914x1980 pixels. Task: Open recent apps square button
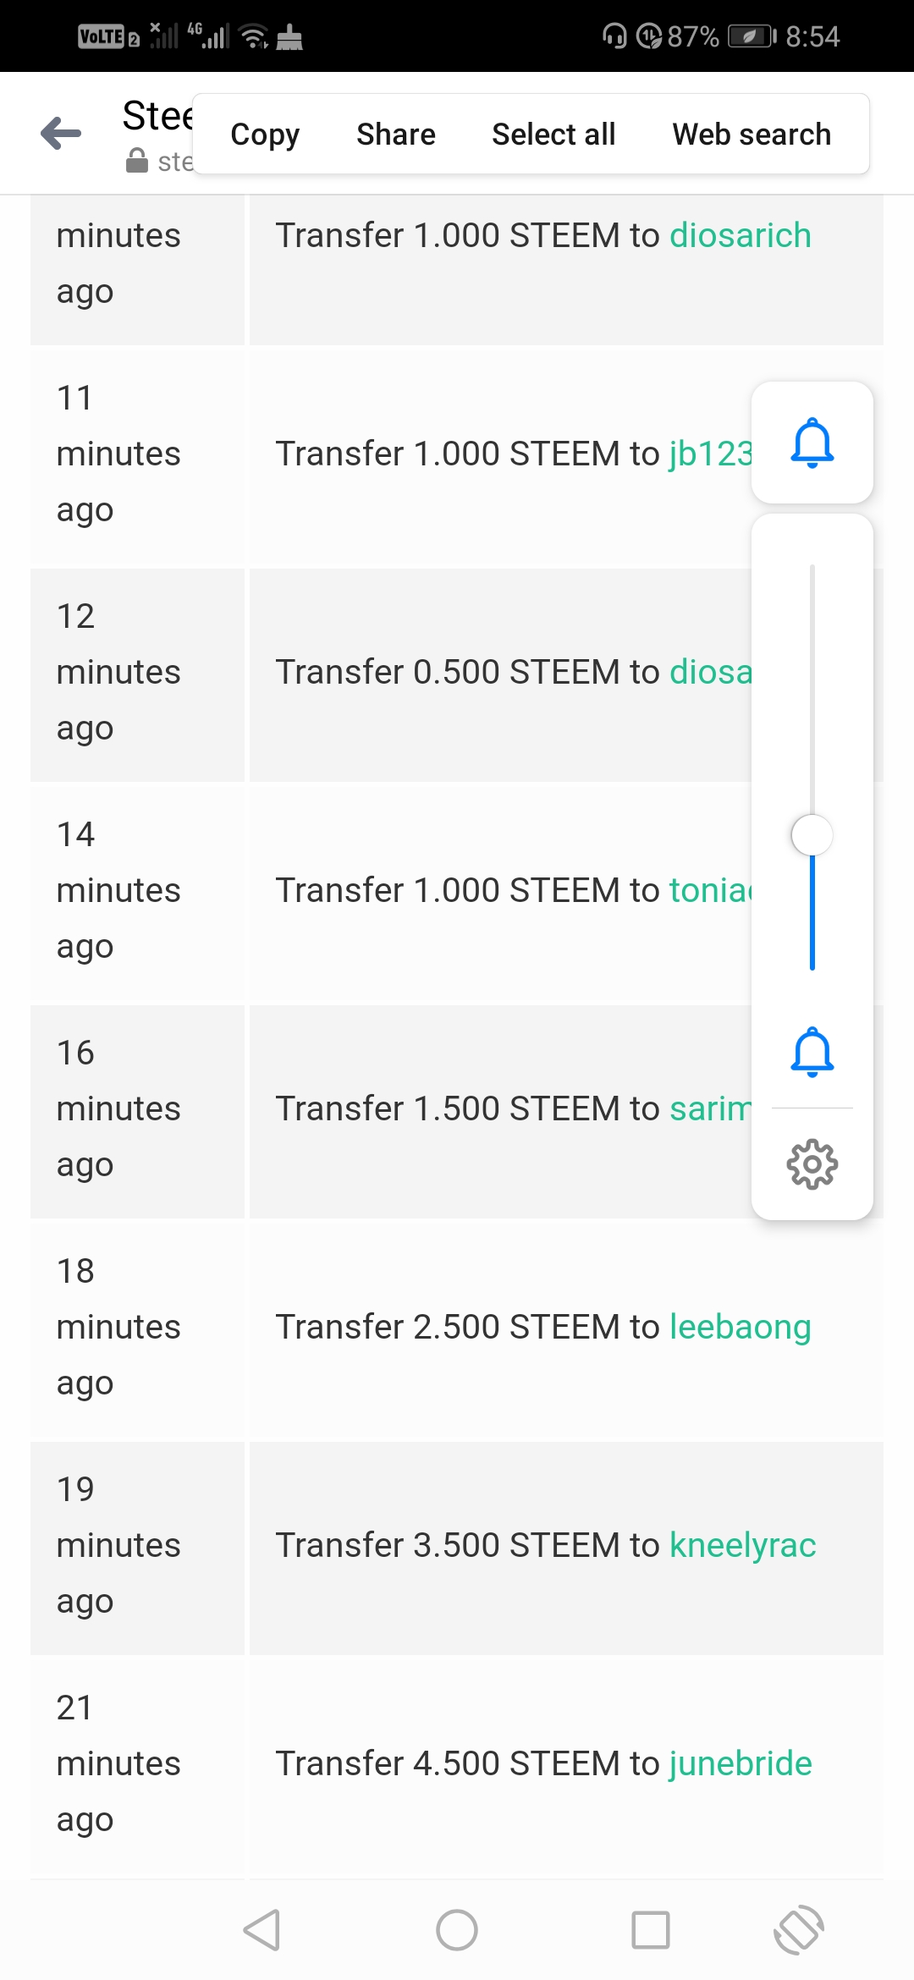pyautogui.click(x=650, y=1930)
